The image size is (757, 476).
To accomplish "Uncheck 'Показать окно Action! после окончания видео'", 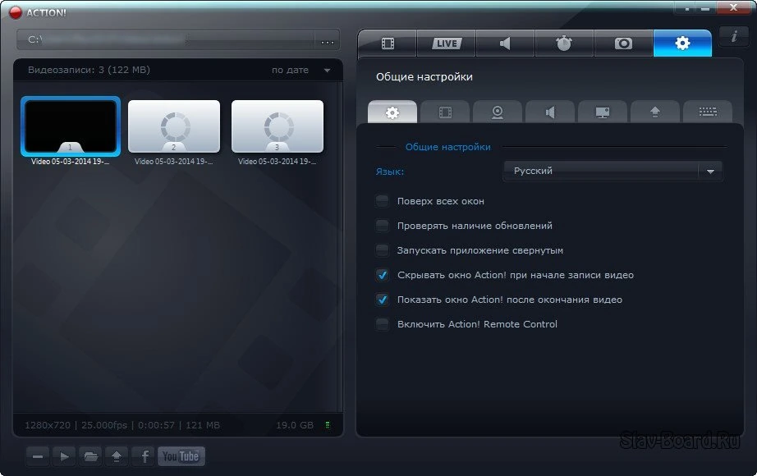I will (x=383, y=300).
